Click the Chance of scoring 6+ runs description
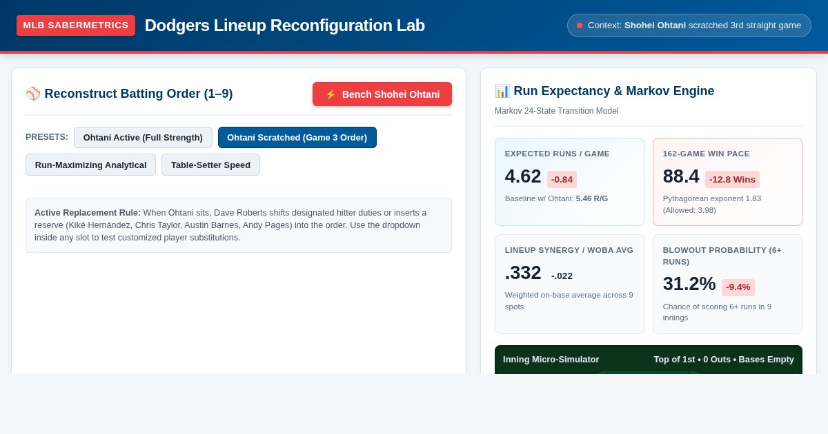Screen dimensions: 828x434 [718, 312]
